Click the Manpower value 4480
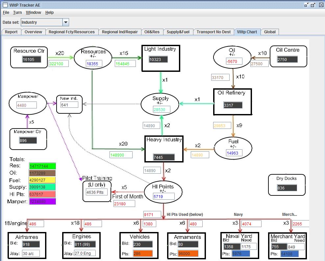 [27, 105]
